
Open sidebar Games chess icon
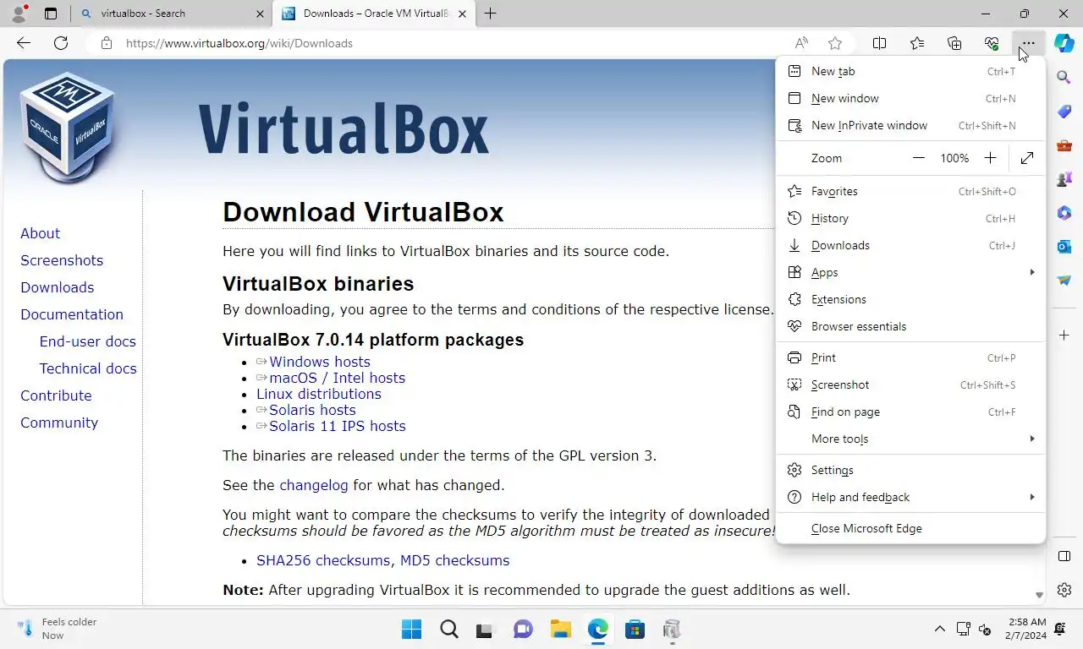(x=1064, y=179)
